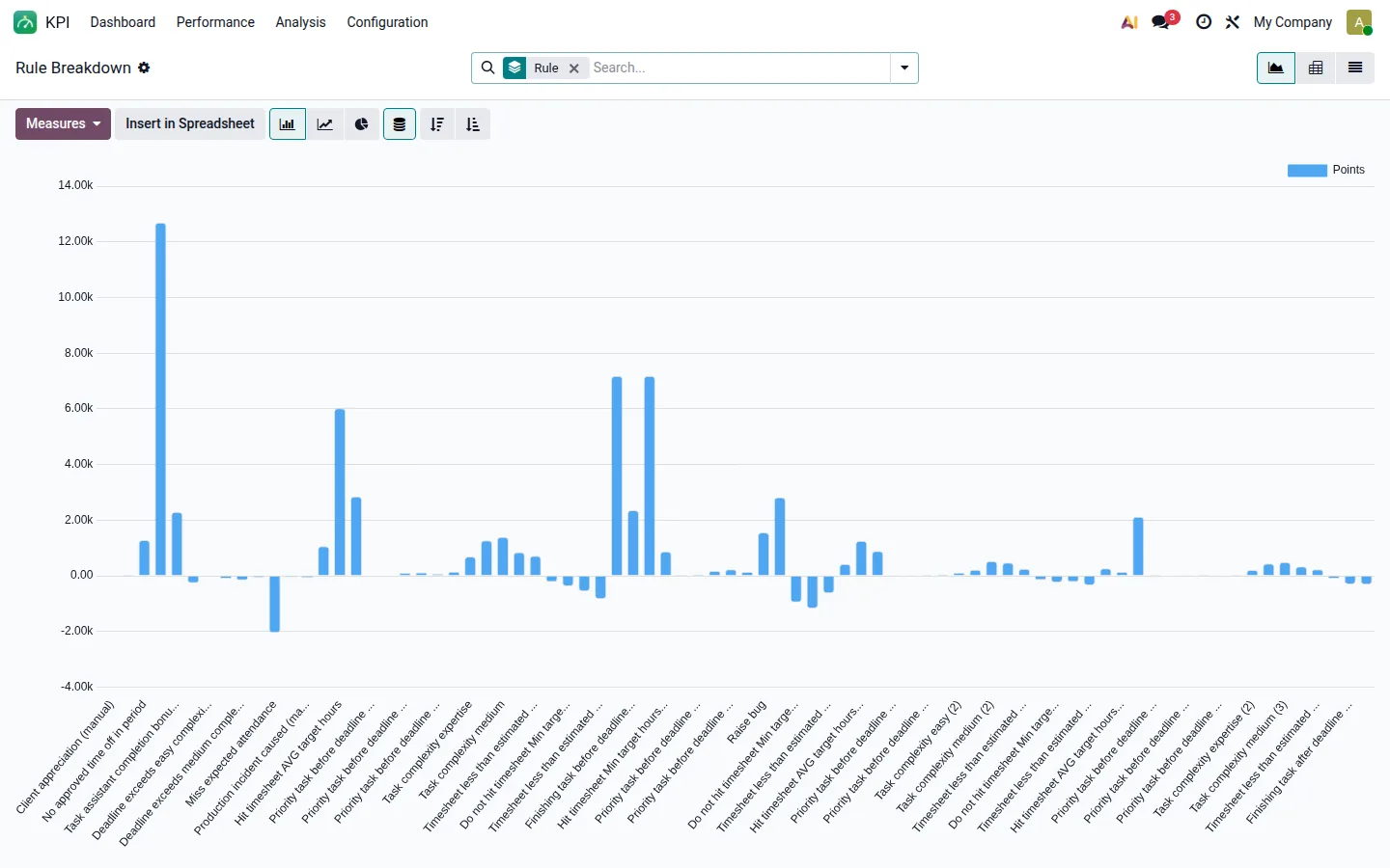1390x868 pixels.
Task: Click the 'No approved time off in period' label
Action: (94, 761)
